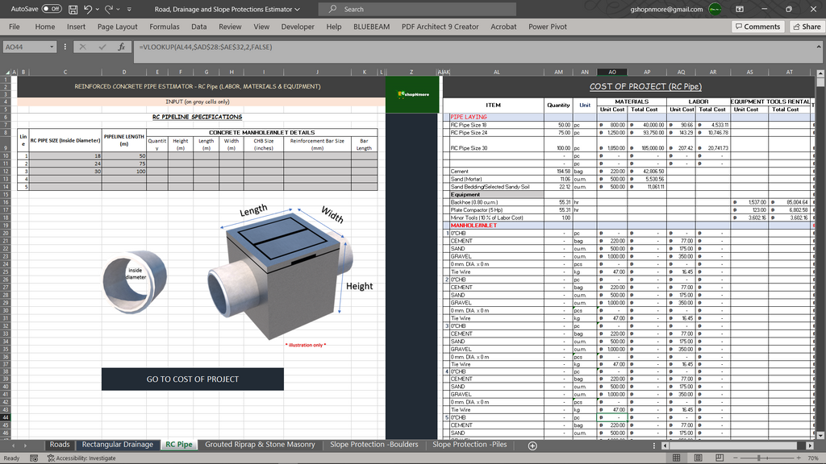Viewport: 826px width, 464px height.
Task: Expand the file name title dropdown
Action: click(x=297, y=10)
